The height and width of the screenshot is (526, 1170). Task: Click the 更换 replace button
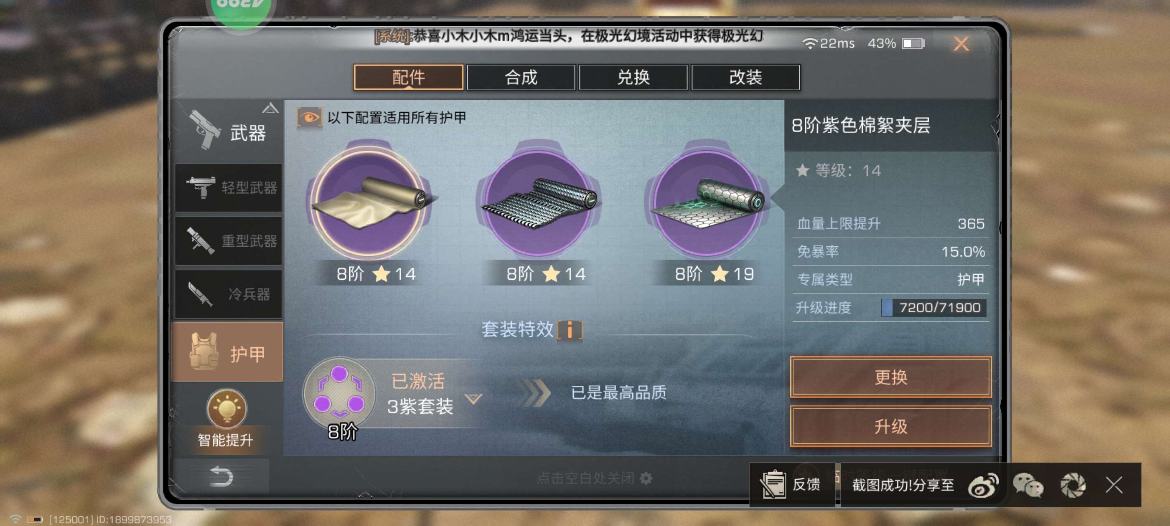[x=891, y=377]
